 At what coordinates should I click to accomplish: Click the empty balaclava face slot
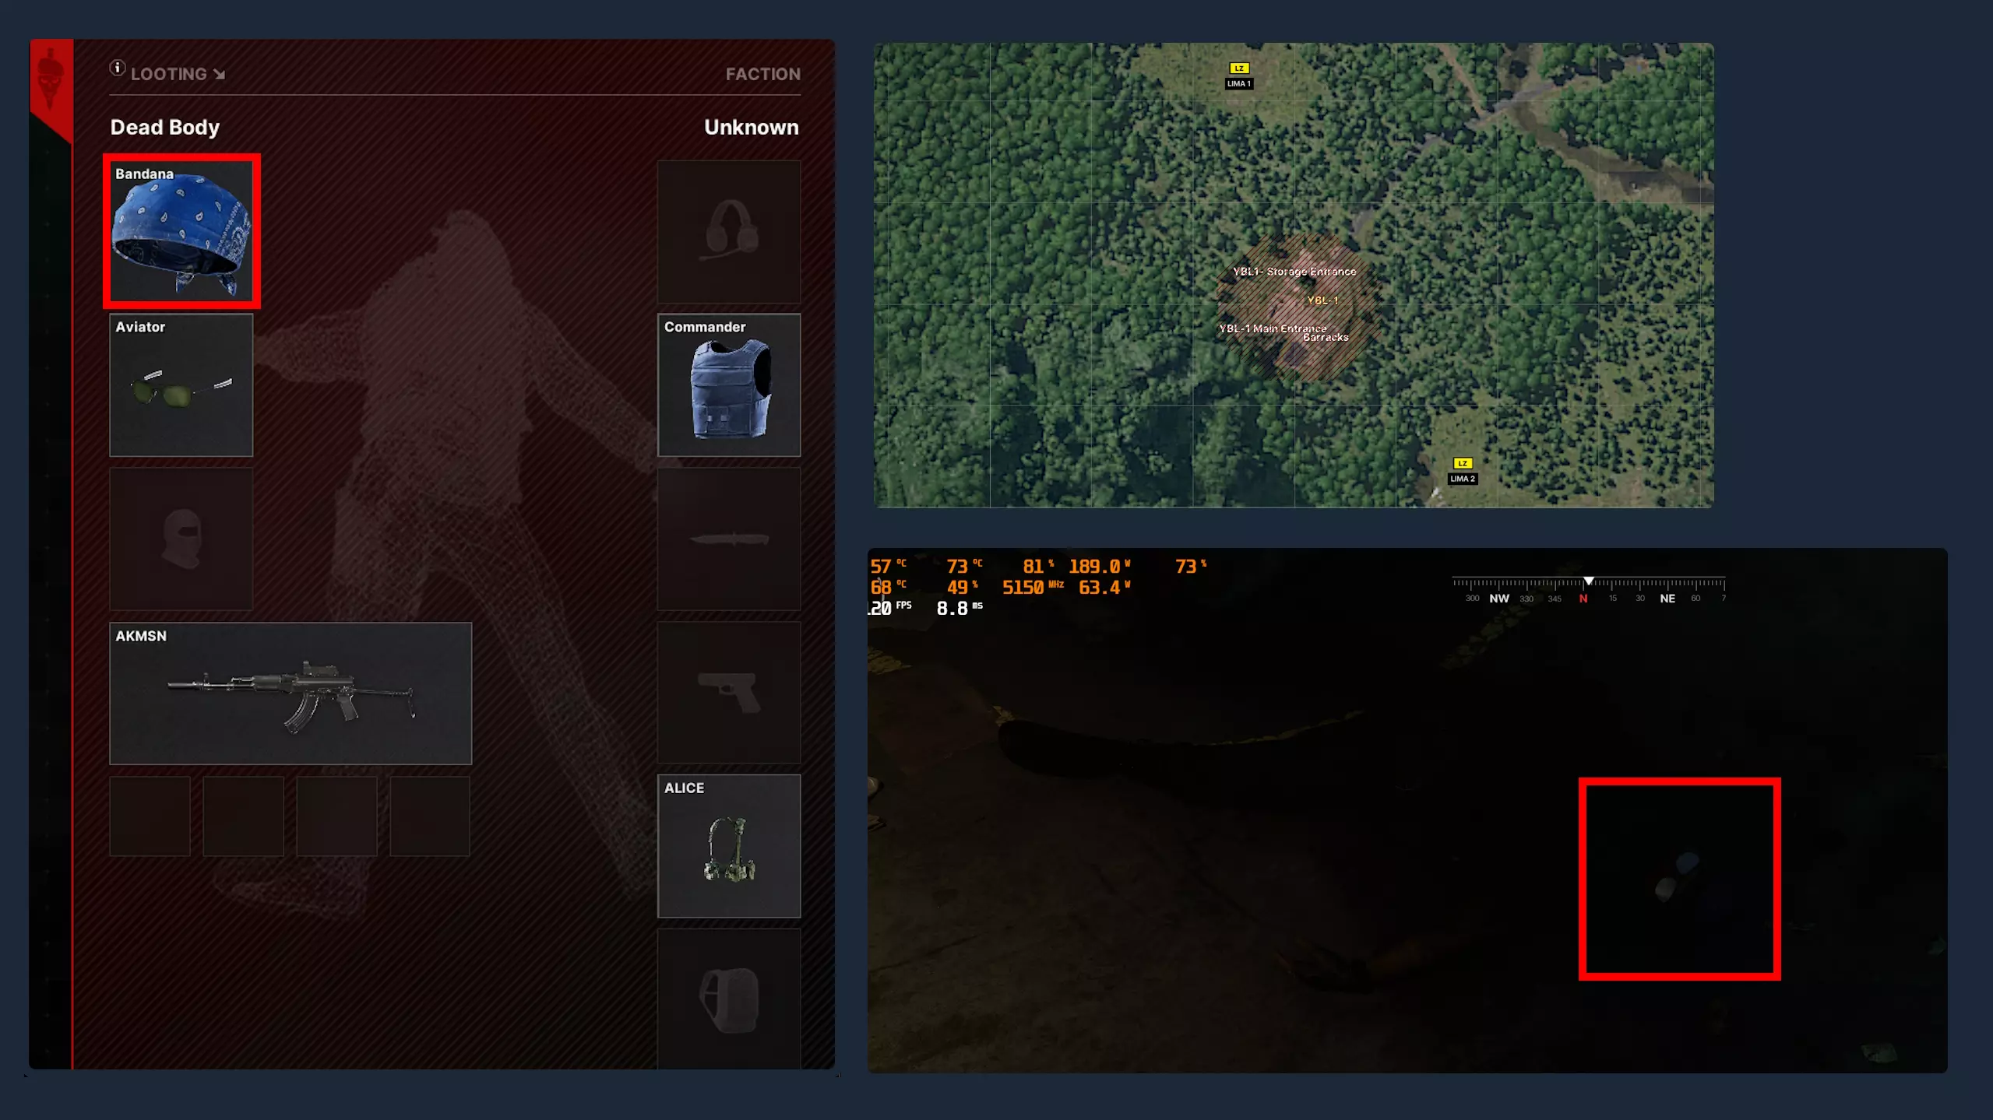181,539
